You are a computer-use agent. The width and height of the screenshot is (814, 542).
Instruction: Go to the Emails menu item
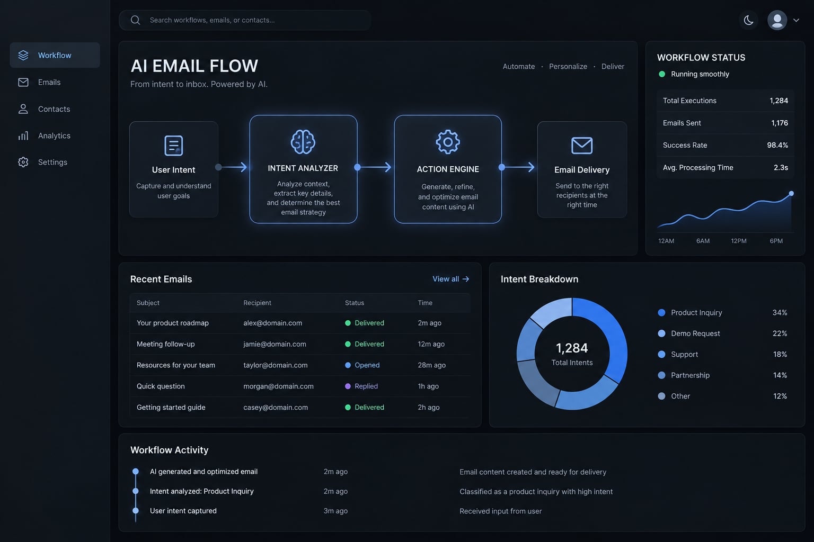49,82
